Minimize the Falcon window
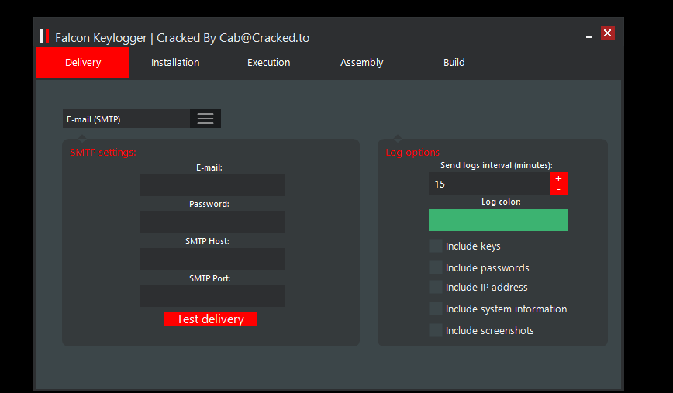Screen dimensions: 673x393 (x=589, y=37)
